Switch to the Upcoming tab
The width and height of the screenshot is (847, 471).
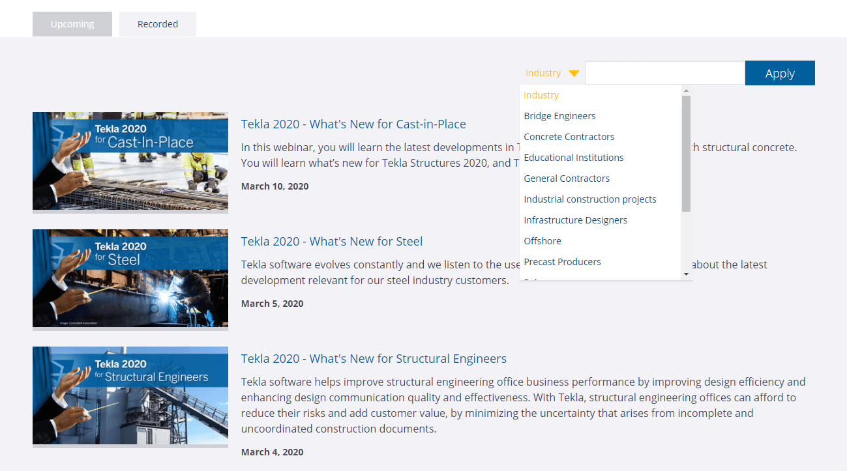(x=72, y=24)
